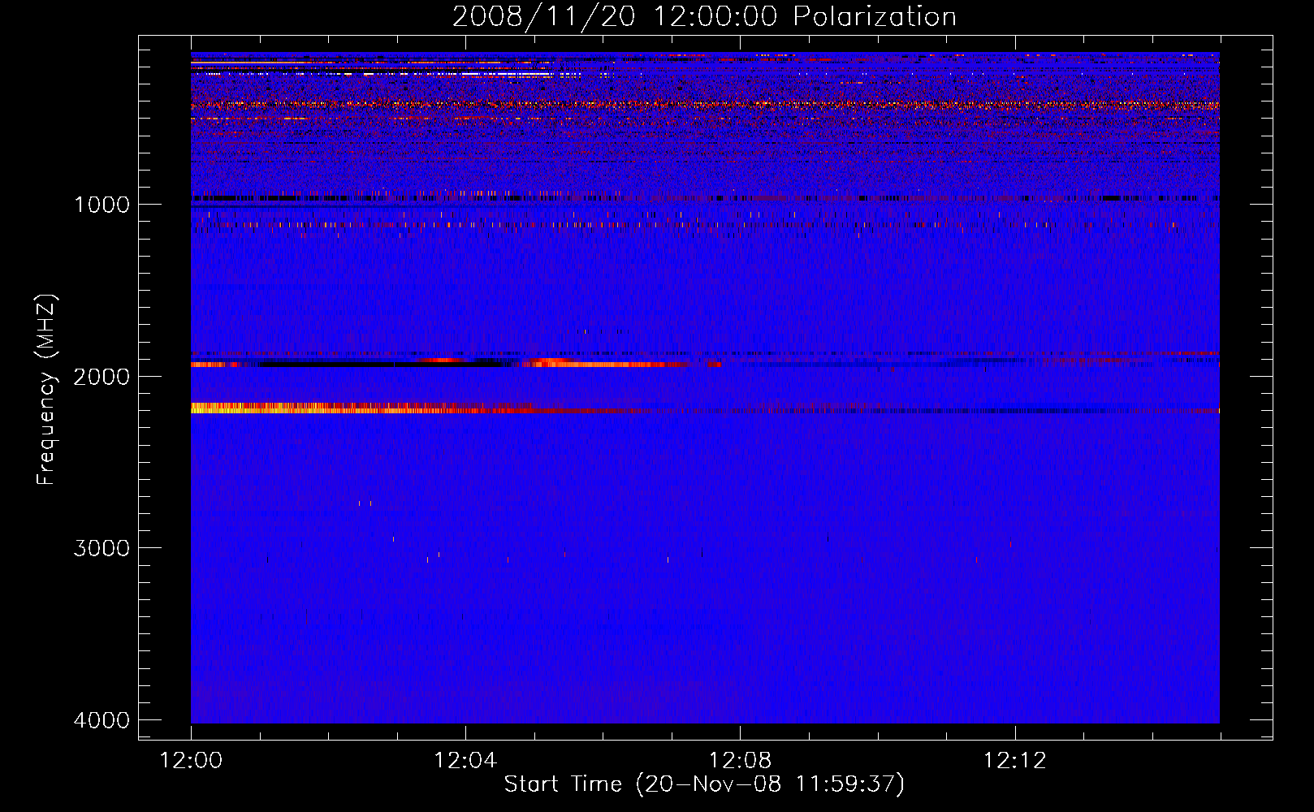Click the red-orange noise band near 400 MHz
This screenshot has width=1314, height=812.
(x=705, y=104)
